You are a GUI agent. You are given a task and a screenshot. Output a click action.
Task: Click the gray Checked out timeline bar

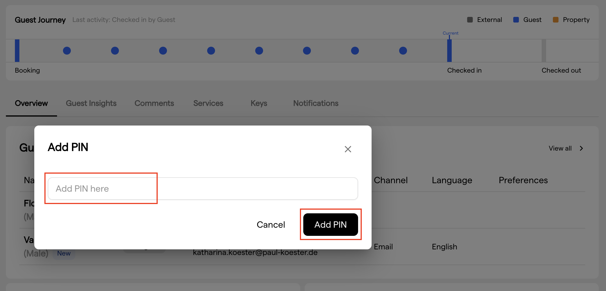click(544, 51)
